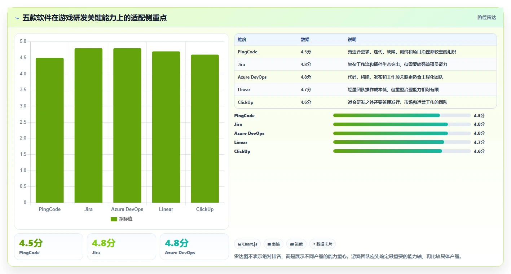
Task: Click the 路径雷达 label in header
Action: (487, 17)
